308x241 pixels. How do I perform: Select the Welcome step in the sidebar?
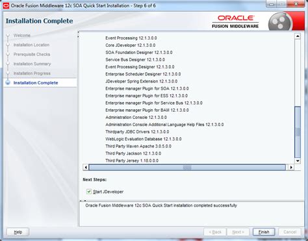click(x=22, y=35)
